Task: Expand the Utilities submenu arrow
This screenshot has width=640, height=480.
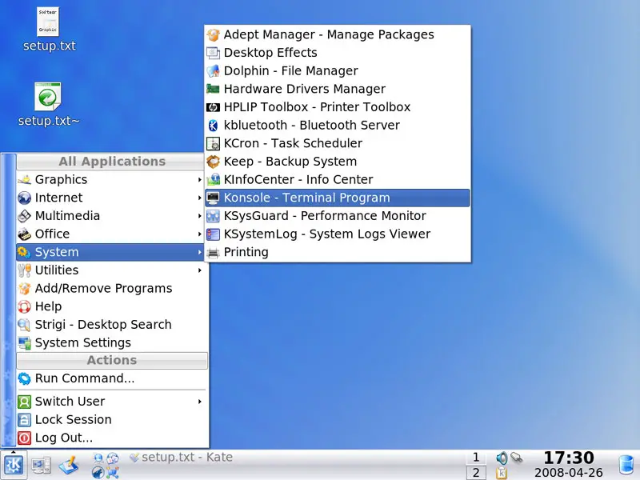Action: pos(199,270)
